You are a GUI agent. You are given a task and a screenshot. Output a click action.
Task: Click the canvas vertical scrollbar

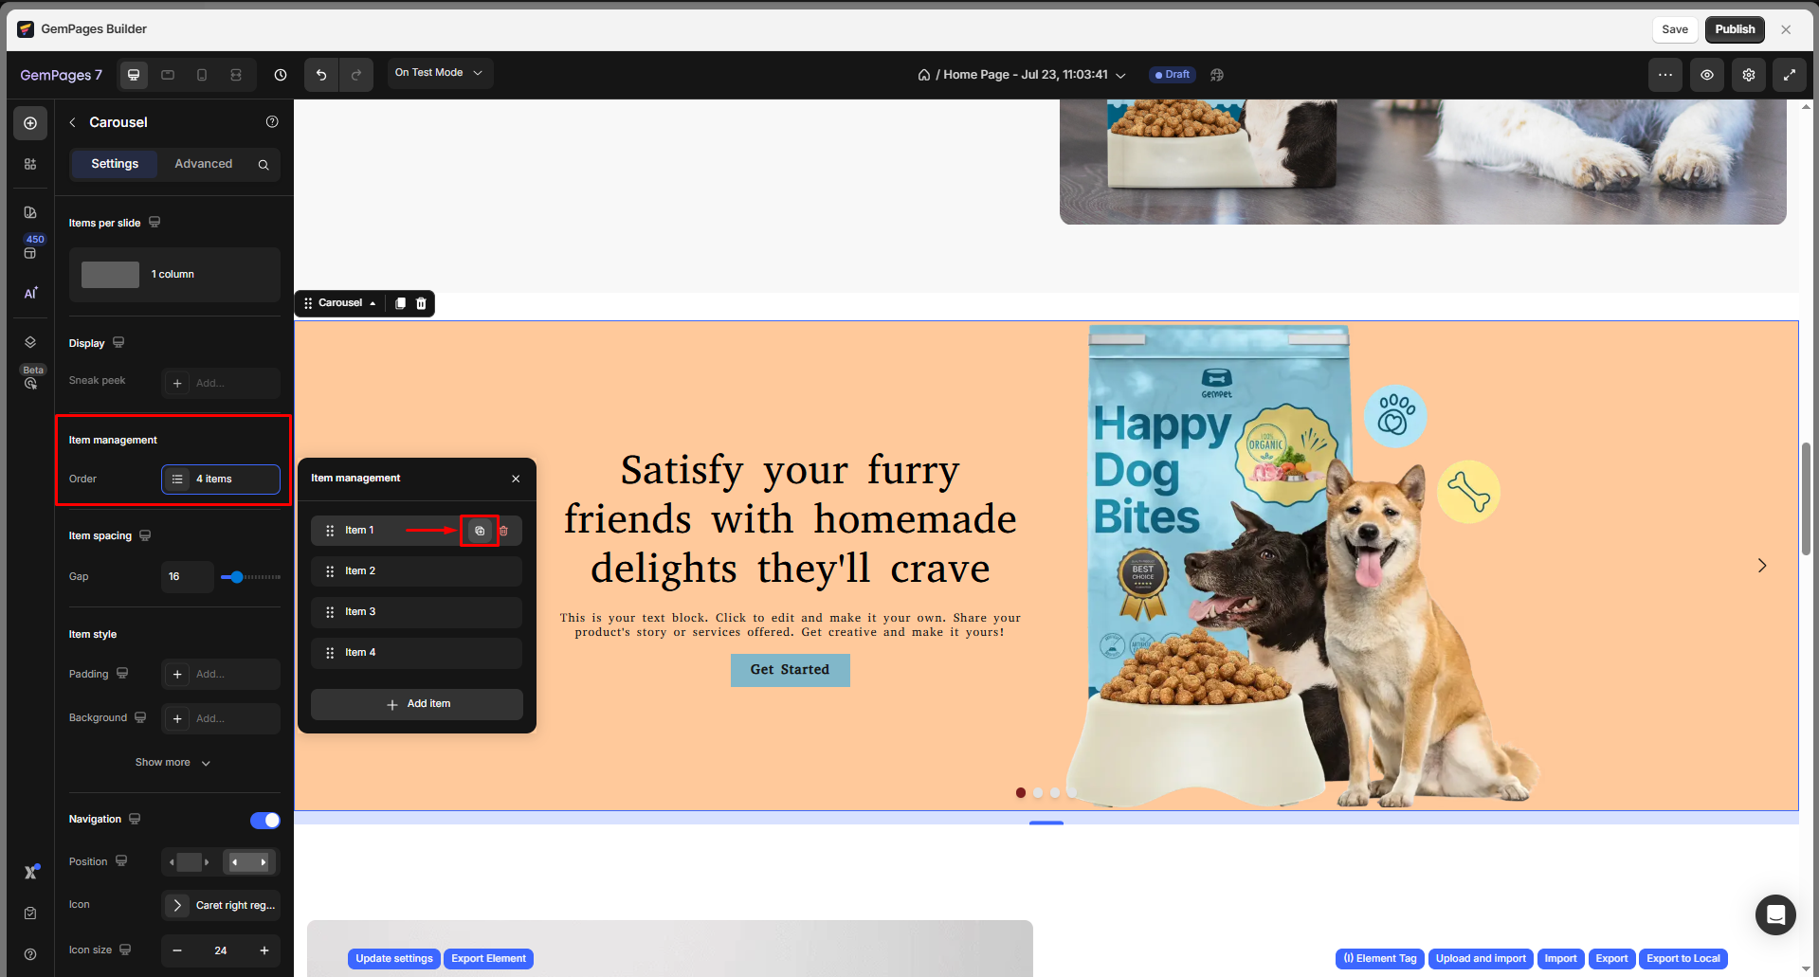[1807, 498]
